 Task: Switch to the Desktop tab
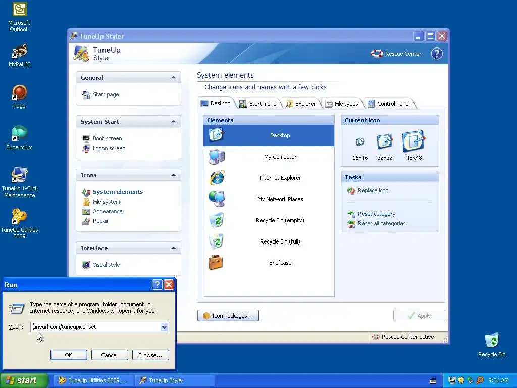click(x=216, y=103)
